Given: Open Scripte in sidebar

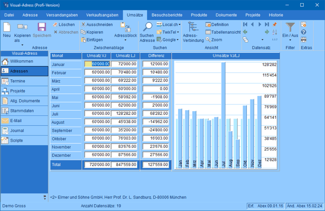Looking at the screenshot, I should click(x=24, y=140).
